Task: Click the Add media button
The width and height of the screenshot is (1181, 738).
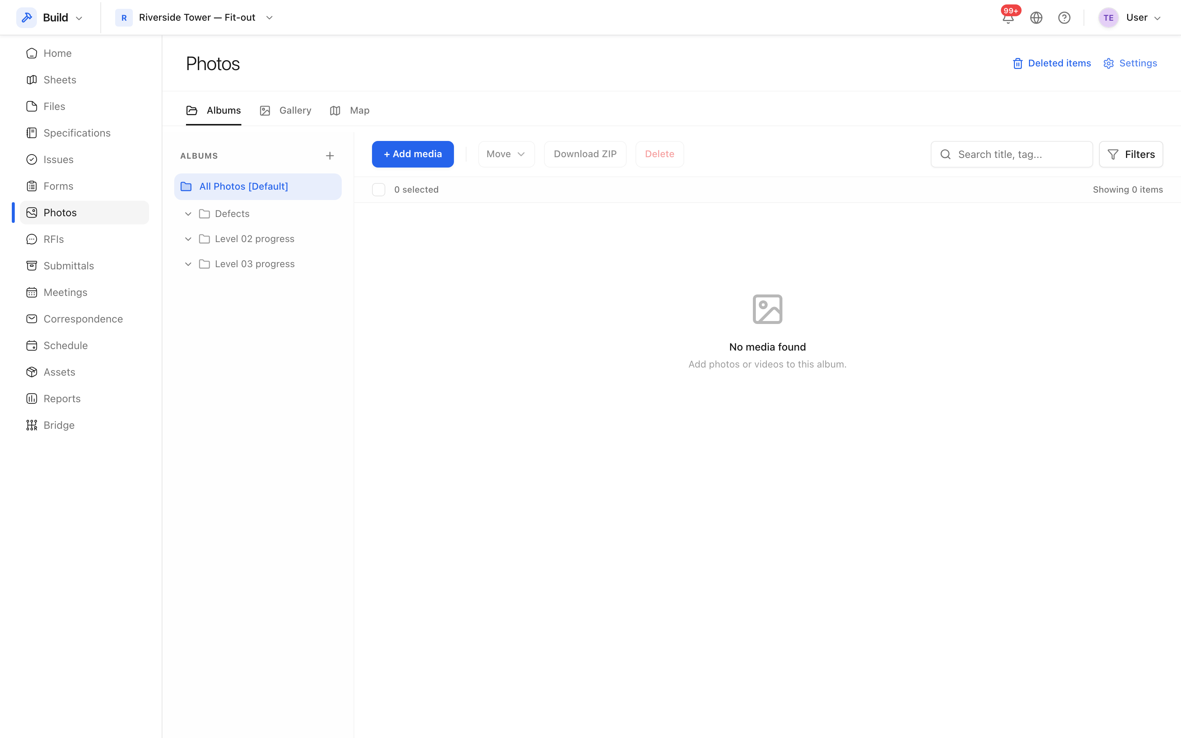Action: coord(413,154)
